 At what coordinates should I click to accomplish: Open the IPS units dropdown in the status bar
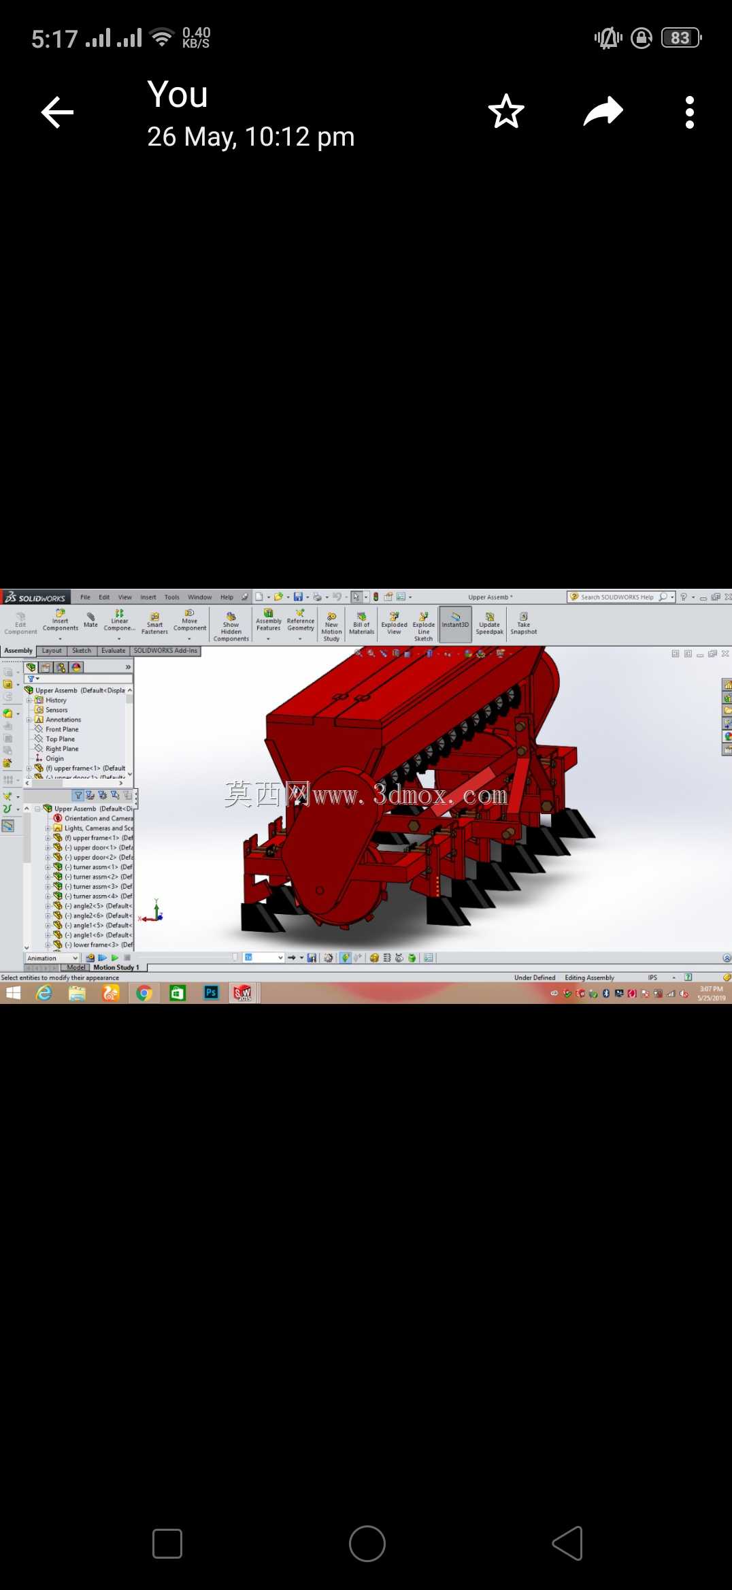click(673, 977)
